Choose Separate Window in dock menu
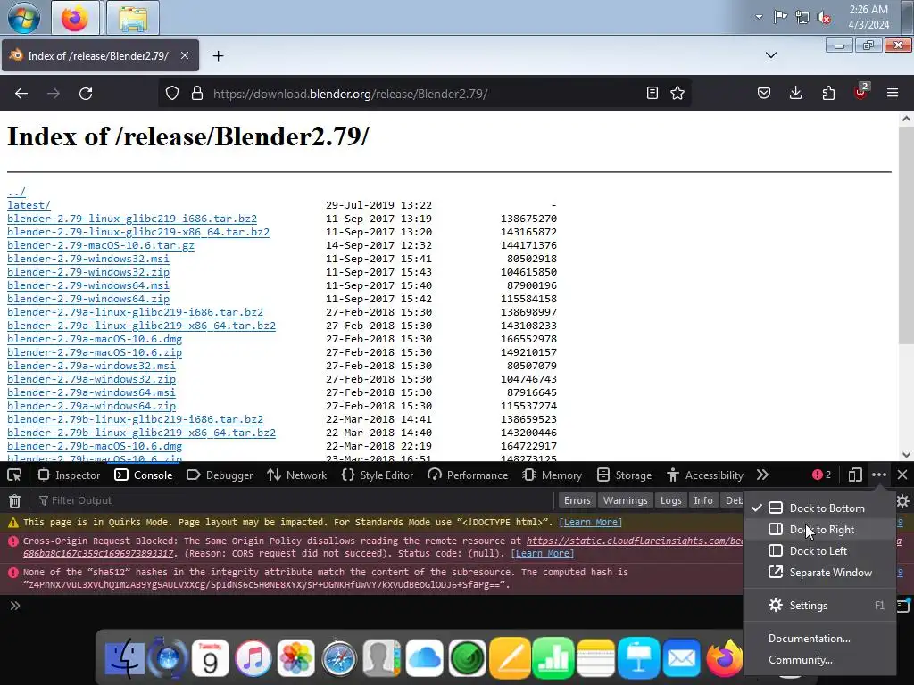The height and width of the screenshot is (685, 914). pos(819,573)
